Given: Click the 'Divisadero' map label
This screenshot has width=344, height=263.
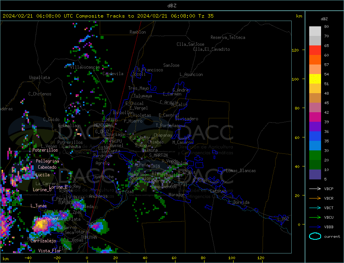Looking at the screenshot, I should [x=187, y=119].
